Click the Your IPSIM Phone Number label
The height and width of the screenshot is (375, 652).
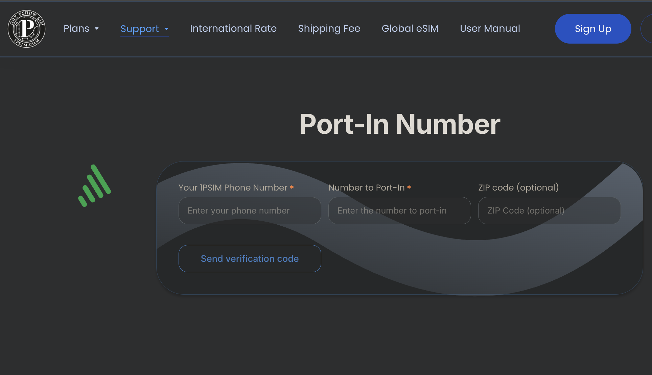point(233,187)
